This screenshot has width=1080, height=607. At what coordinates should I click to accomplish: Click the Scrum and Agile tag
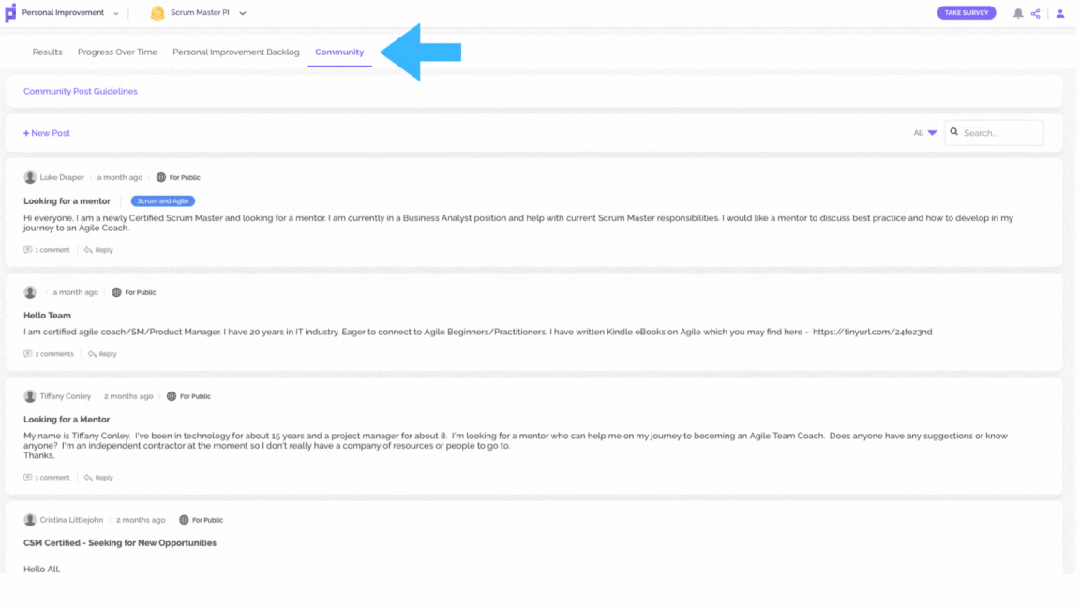[162, 201]
